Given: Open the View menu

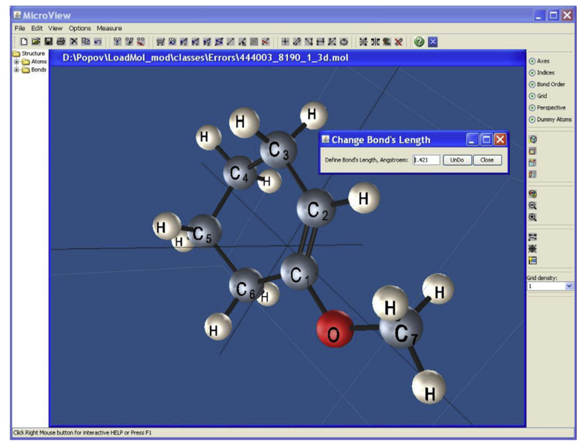Looking at the screenshot, I should pyautogui.click(x=55, y=28).
